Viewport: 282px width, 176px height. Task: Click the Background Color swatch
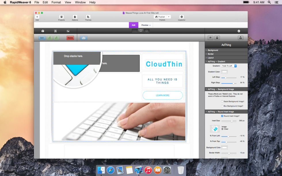click(x=224, y=148)
